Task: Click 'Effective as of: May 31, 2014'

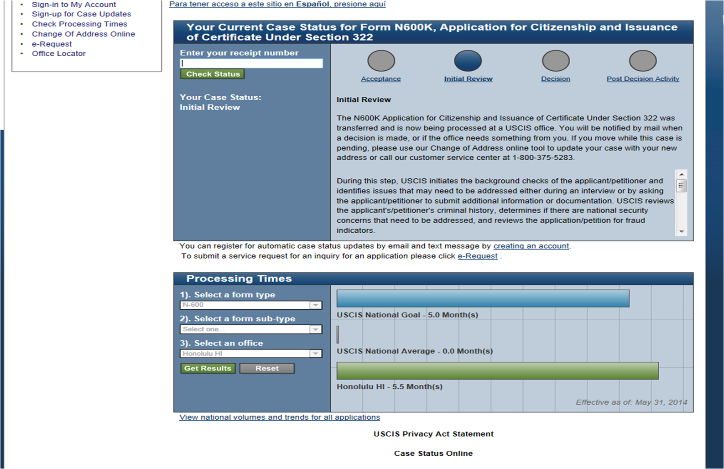Action: click(x=631, y=402)
